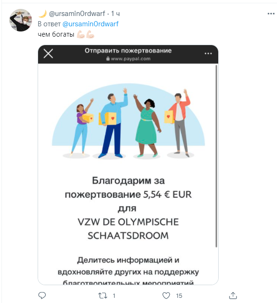Click the crescent moon emoji display name

(42, 14)
